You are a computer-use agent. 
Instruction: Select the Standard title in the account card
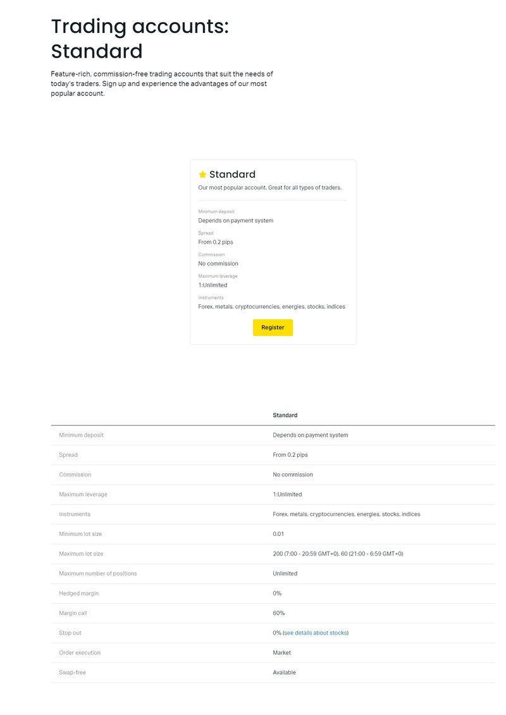tap(232, 175)
